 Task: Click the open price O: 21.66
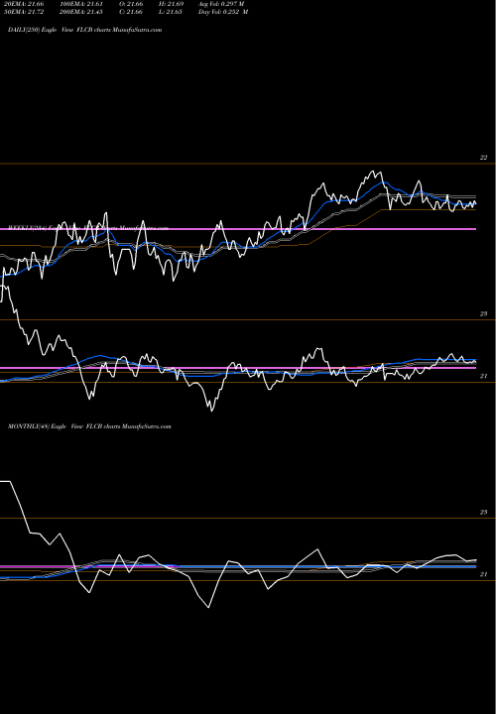click(131, 4)
